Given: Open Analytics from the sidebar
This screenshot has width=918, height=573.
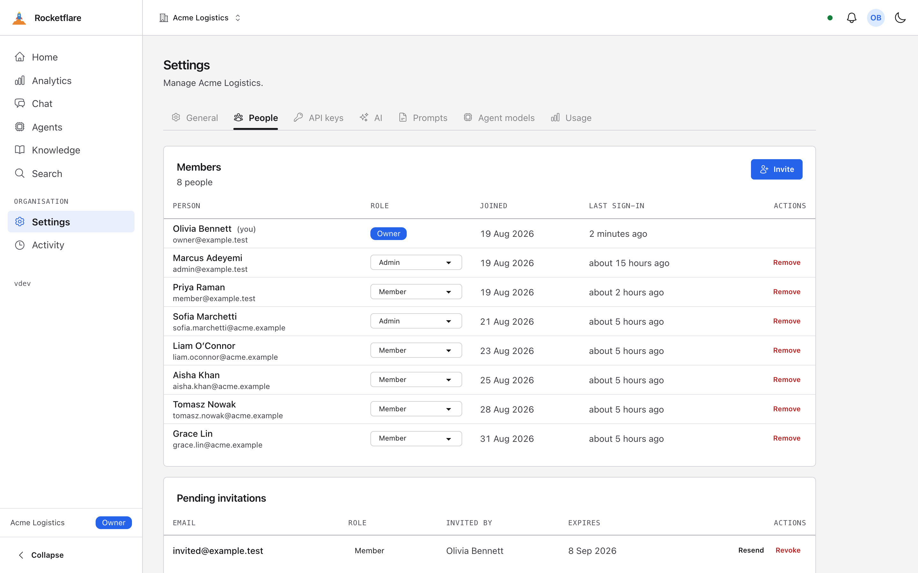Looking at the screenshot, I should (71, 81).
